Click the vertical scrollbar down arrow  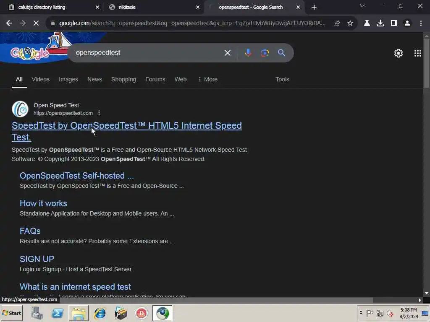coord(427,293)
